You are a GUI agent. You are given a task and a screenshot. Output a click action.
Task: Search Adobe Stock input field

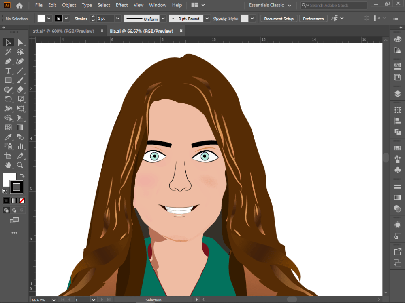[x=334, y=5]
